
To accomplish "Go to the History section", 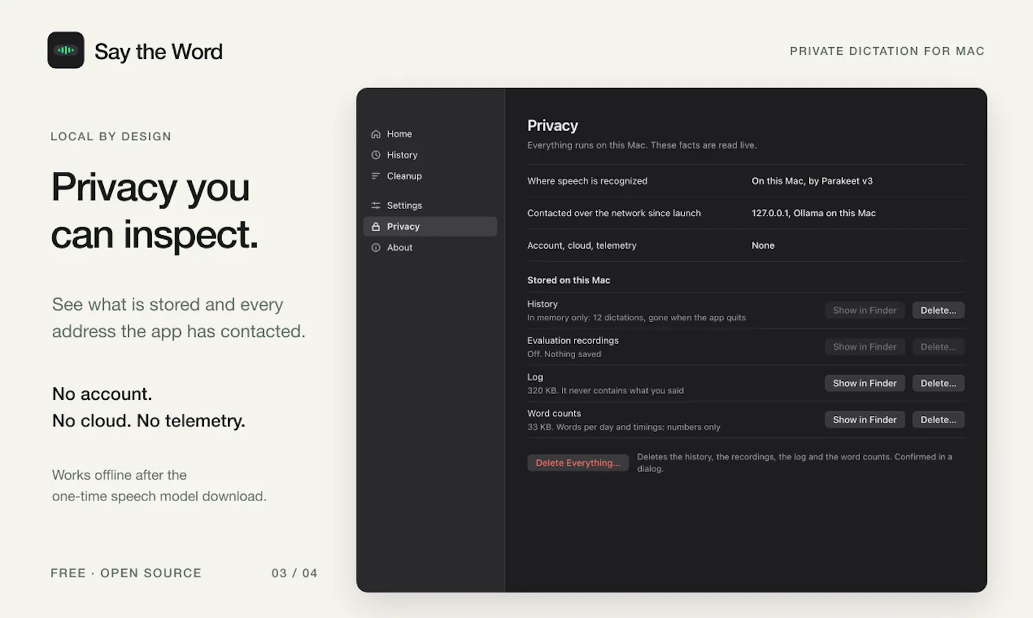I will [x=430, y=155].
